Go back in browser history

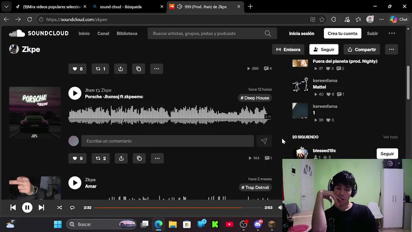6,19
